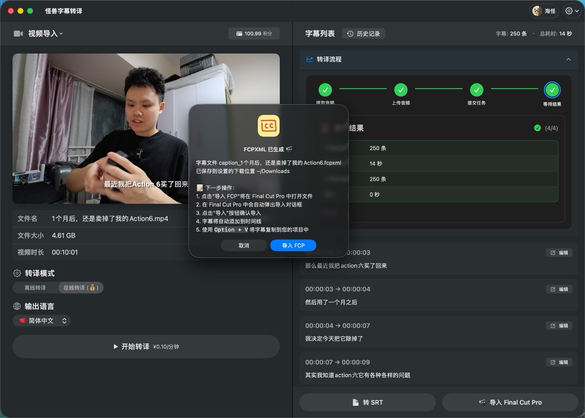Click the 等待结果 step checkmark
Viewport: 585px width, 418px height.
552,90
